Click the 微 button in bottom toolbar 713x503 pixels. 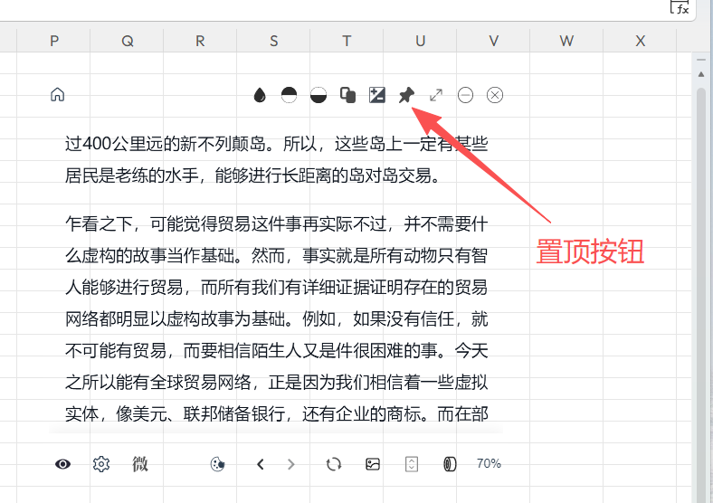(x=140, y=464)
